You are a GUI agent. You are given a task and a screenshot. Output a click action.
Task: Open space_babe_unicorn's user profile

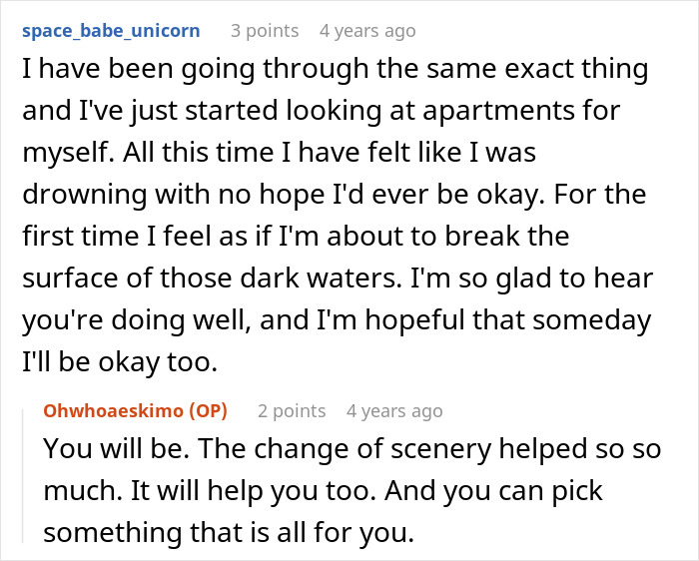110,31
